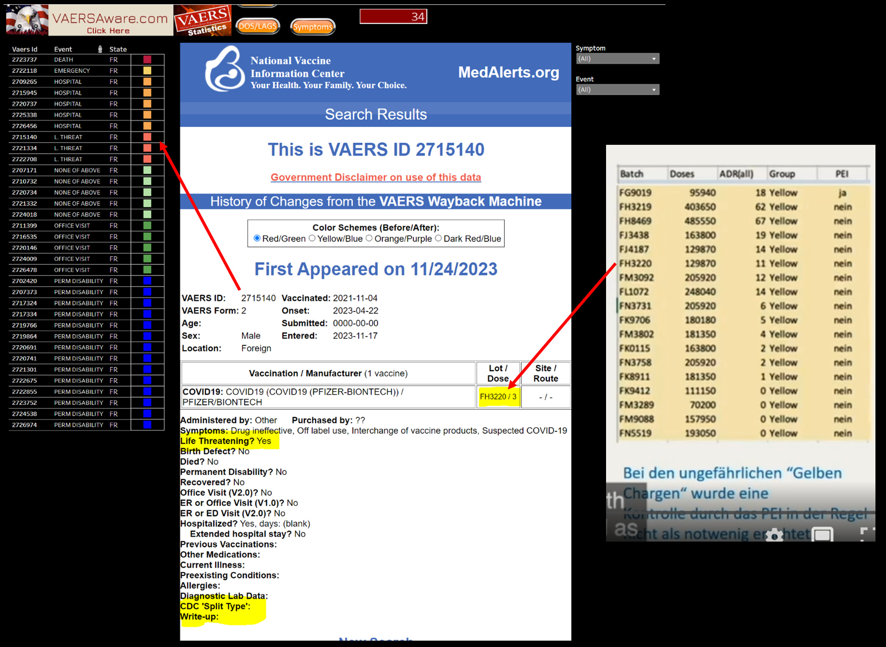
Task: Toggle the video fullscreen icon
Action: point(867,534)
